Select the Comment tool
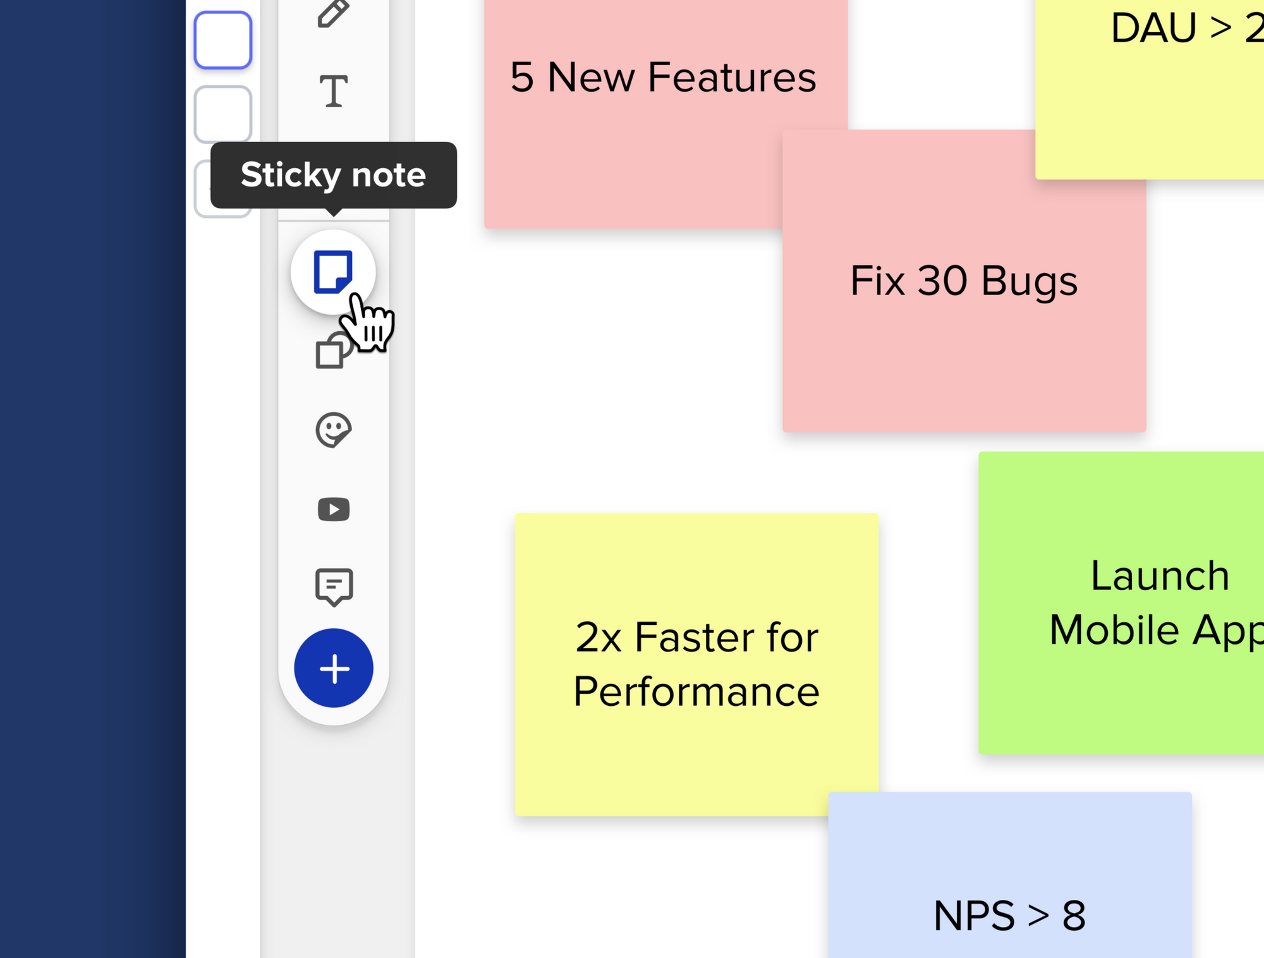 (x=333, y=586)
